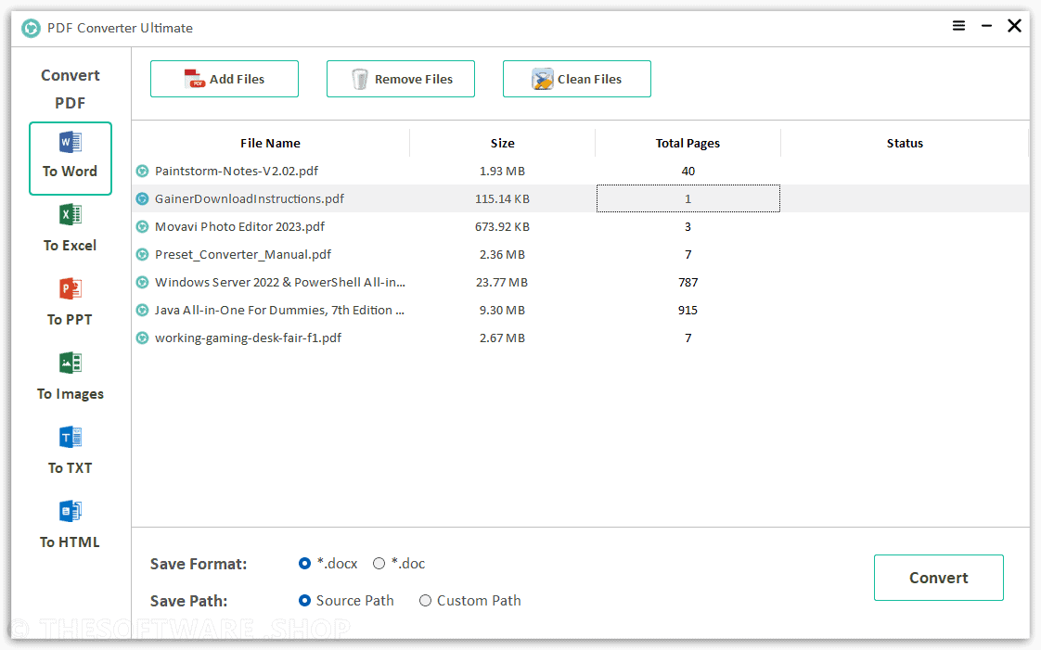This screenshot has height=650, width=1041.
Task: Select Movavi Photo Editor 2023.pdf row
Action: tap(580, 227)
